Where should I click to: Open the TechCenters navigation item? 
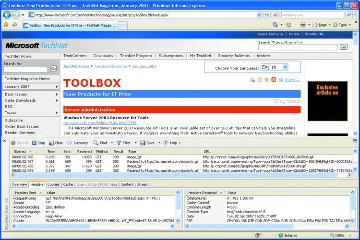click(x=75, y=56)
